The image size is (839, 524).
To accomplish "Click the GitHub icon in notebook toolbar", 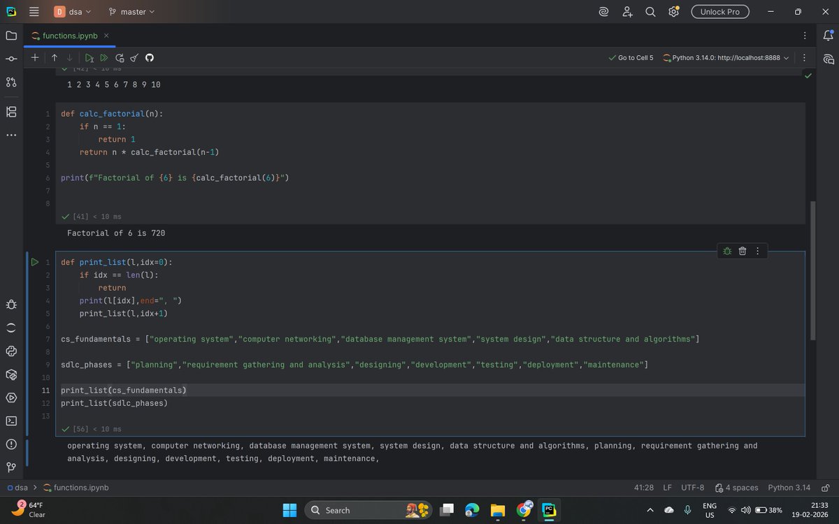I will tap(149, 58).
